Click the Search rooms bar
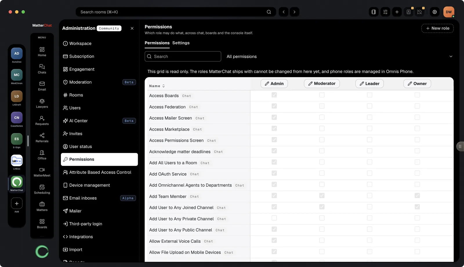The width and height of the screenshot is (464, 267). (176, 12)
